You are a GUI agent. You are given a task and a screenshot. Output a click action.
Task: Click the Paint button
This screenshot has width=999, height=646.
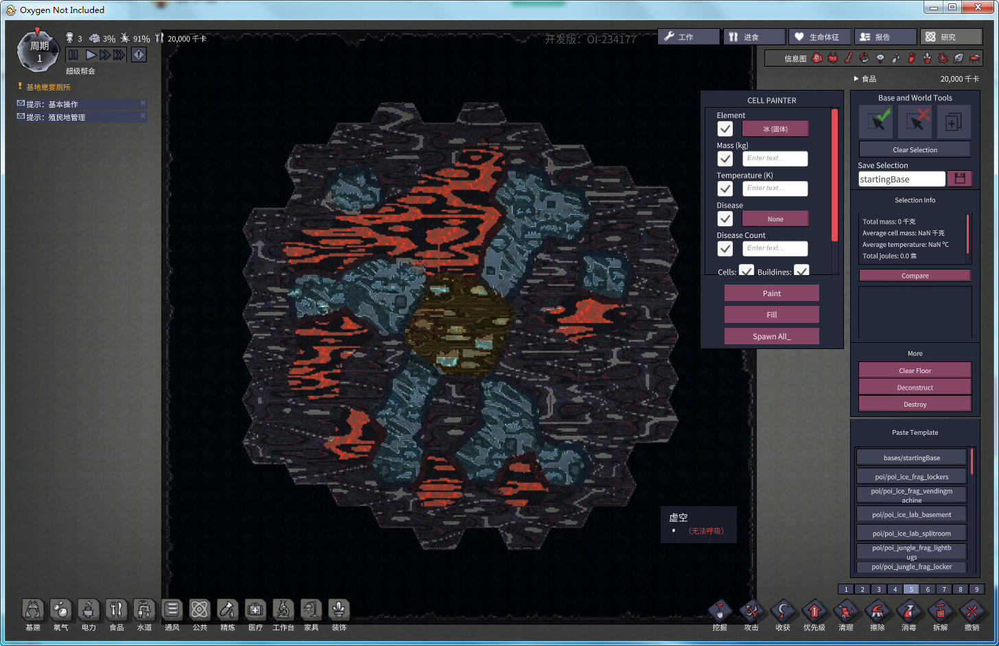(x=772, y=293)
